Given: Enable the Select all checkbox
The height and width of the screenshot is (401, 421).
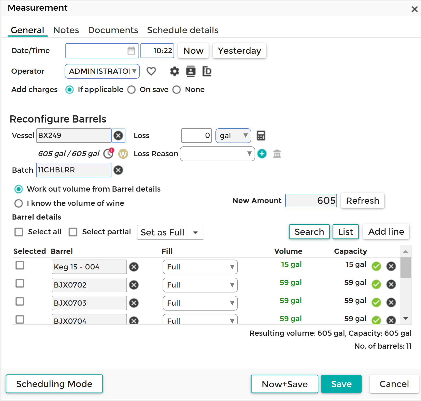Looking at the screenshot, I should [19, 232].
